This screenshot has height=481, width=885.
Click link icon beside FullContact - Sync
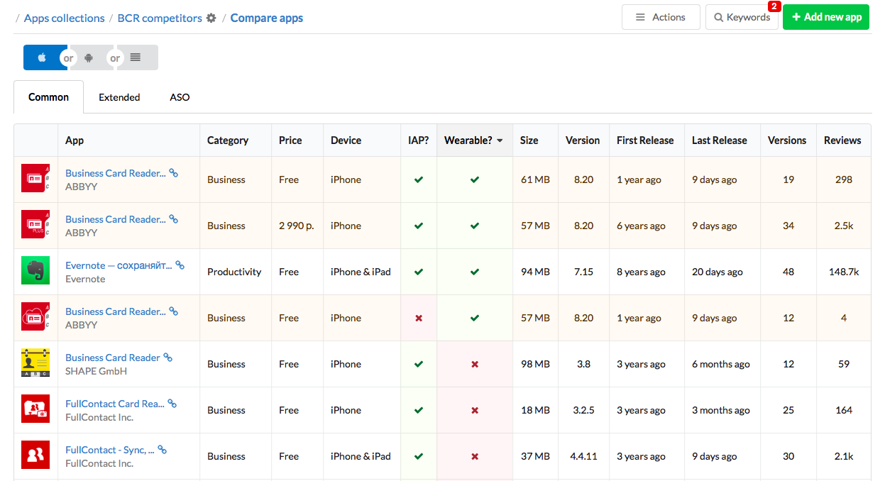point(163,450)
